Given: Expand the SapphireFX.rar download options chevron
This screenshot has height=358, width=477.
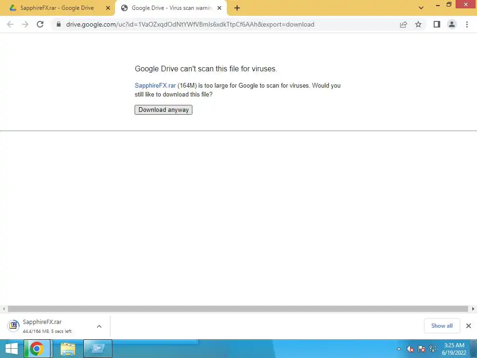Looking at the screenshot, I should tap(99, 326).
